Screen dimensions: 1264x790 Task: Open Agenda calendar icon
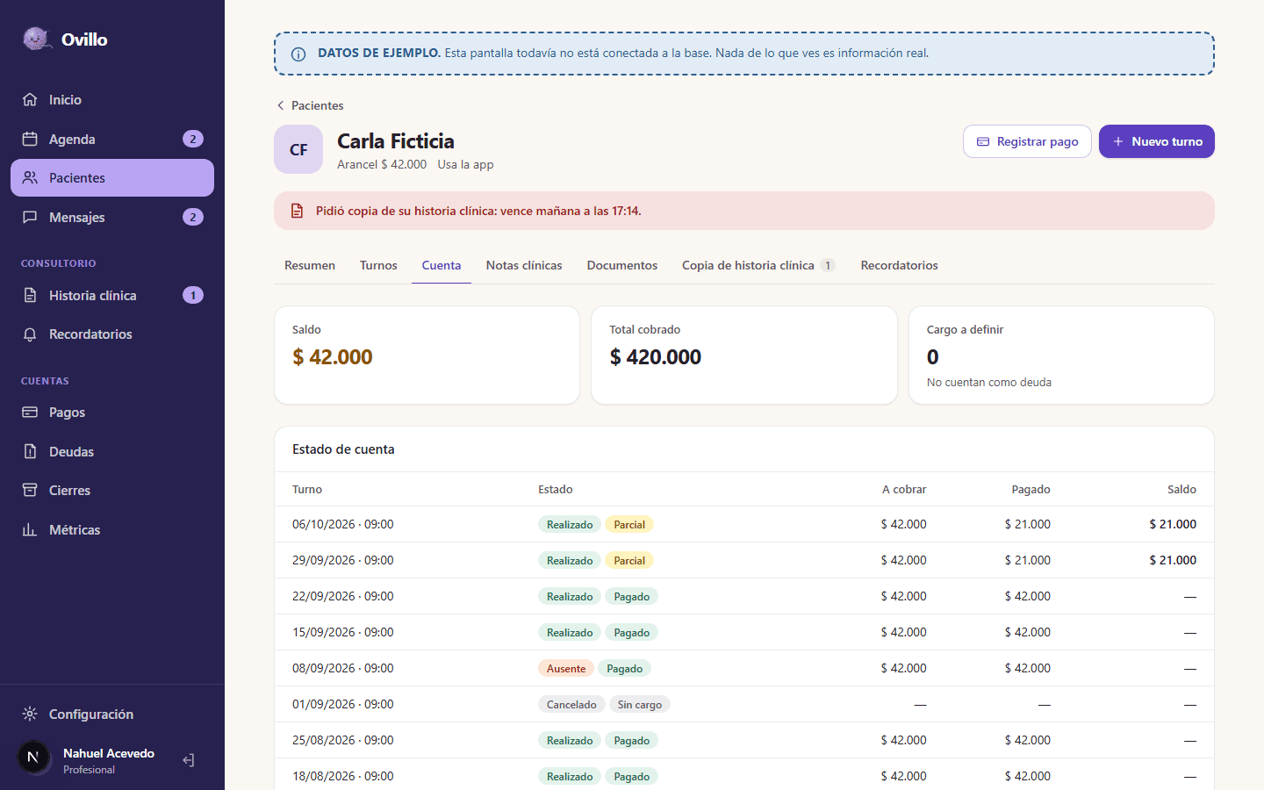pyautogui.click(x=30, y=139)
